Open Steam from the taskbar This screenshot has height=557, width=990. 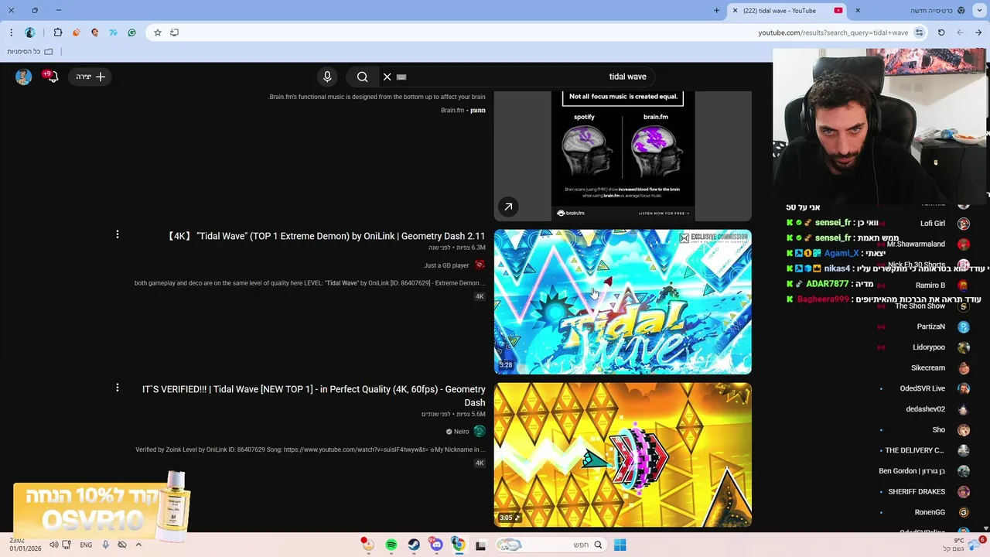click(414, 545)
